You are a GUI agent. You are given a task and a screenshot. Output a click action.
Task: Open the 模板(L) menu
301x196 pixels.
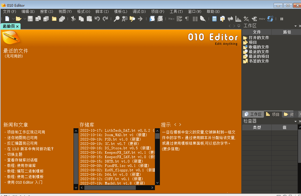click(121, 12)
